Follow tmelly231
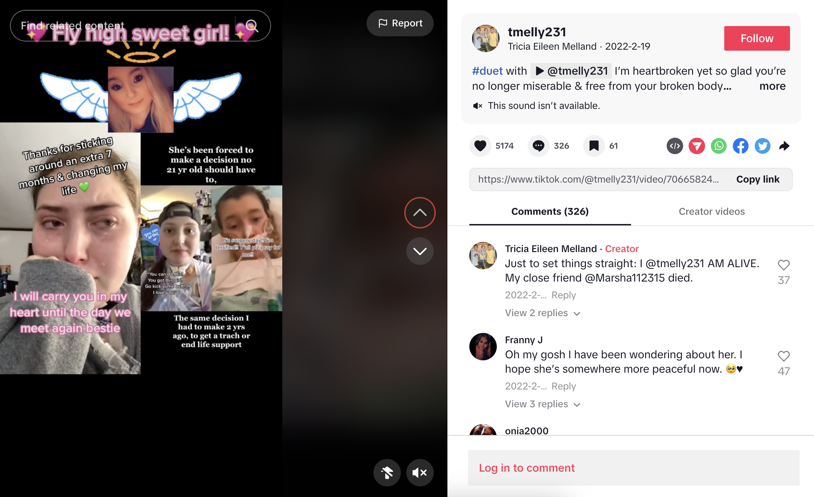Image resolution: width=814 pixels, height=497 pixels. (x=757, y=38)
